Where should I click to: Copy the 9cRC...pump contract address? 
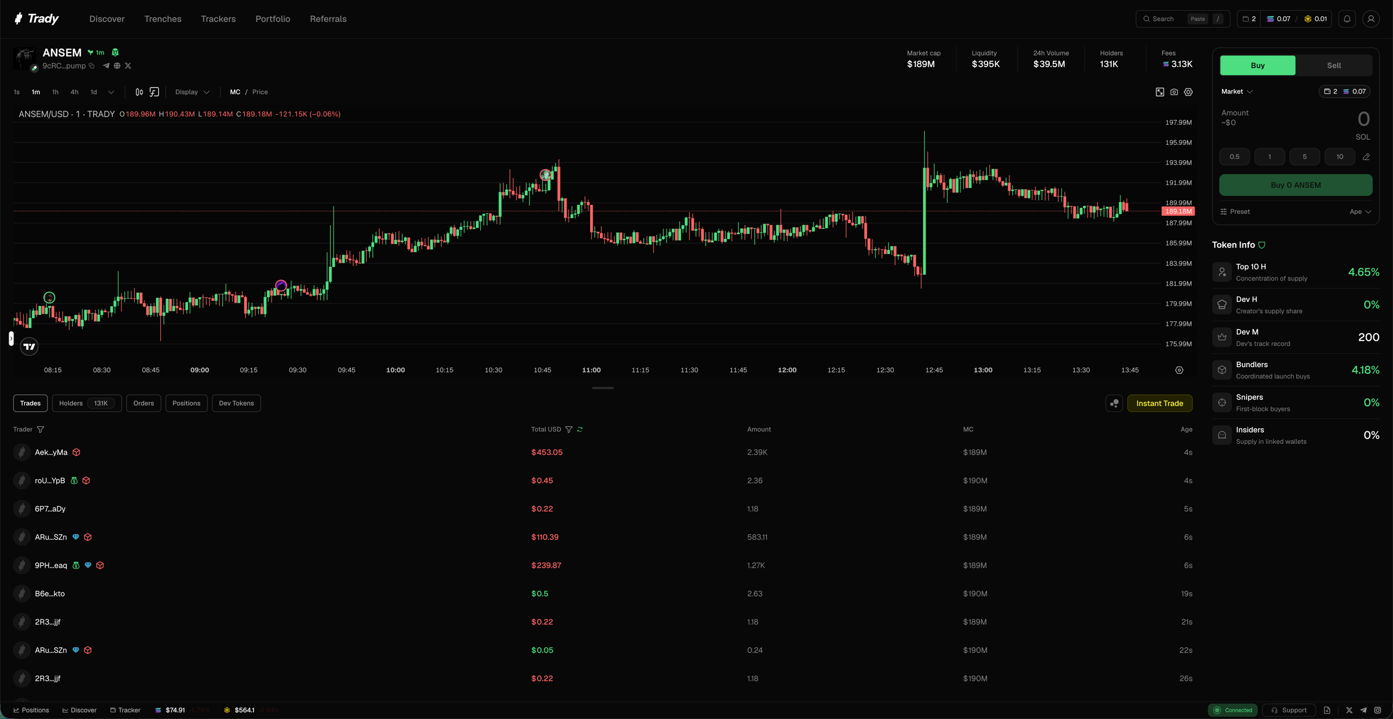click(x=91, y=66)
